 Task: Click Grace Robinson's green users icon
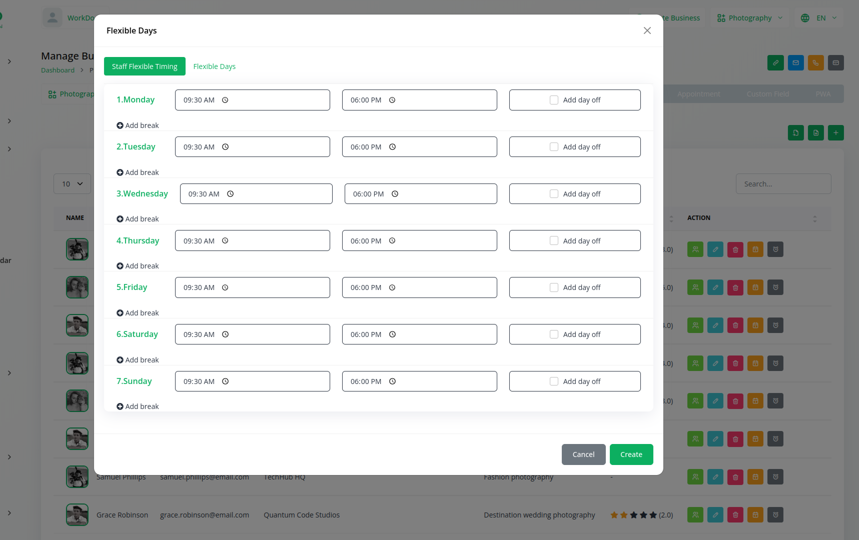pyautogui.click(x=695, y=514)
